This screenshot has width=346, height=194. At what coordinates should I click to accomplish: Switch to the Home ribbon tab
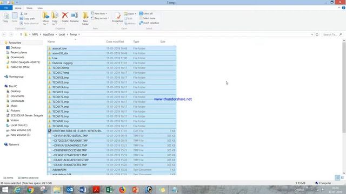pos(18,8)
